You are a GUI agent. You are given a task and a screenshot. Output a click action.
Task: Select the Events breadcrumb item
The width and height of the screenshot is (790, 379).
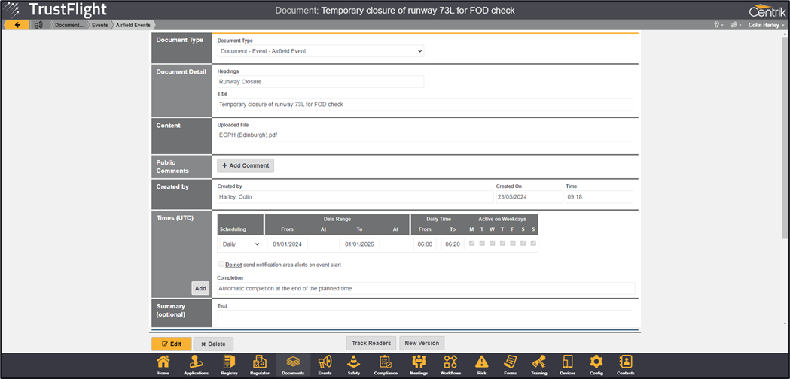click(99, 25)
